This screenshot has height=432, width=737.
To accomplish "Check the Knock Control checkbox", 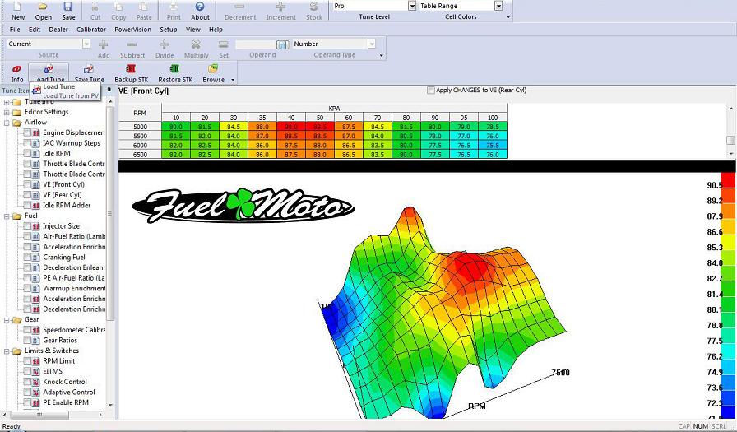I will 27,382.
